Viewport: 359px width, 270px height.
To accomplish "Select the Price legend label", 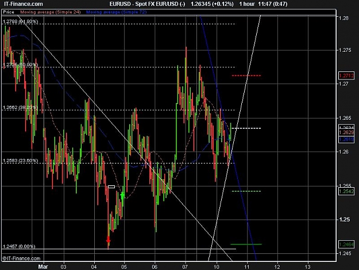I will pos(9,12).
